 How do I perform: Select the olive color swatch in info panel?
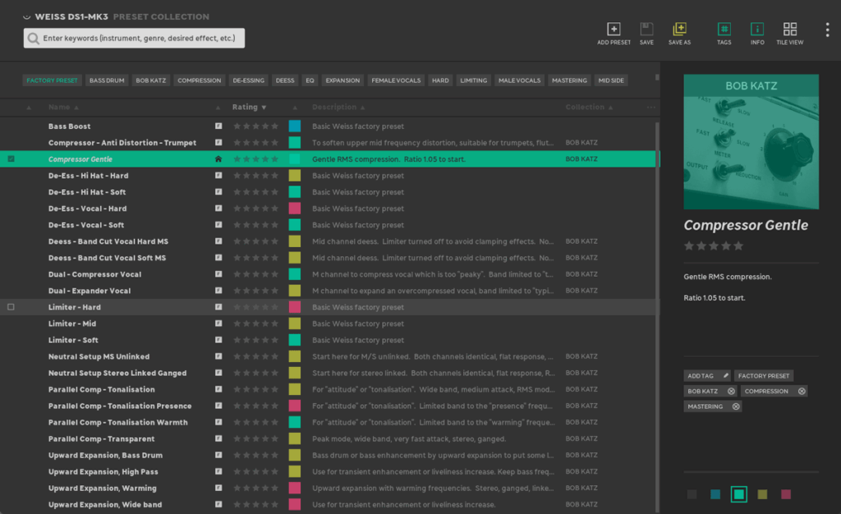point(762,494)
